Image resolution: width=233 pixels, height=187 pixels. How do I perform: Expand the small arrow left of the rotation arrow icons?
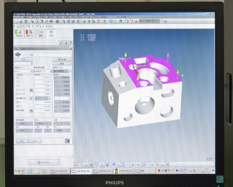(x=127, y=165)
